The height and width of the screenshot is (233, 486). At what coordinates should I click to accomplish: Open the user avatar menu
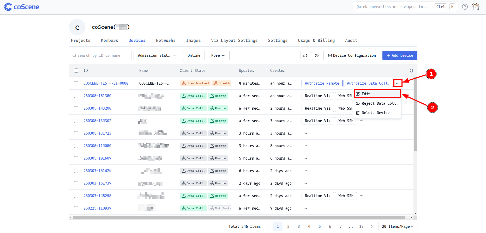(476, 7)
